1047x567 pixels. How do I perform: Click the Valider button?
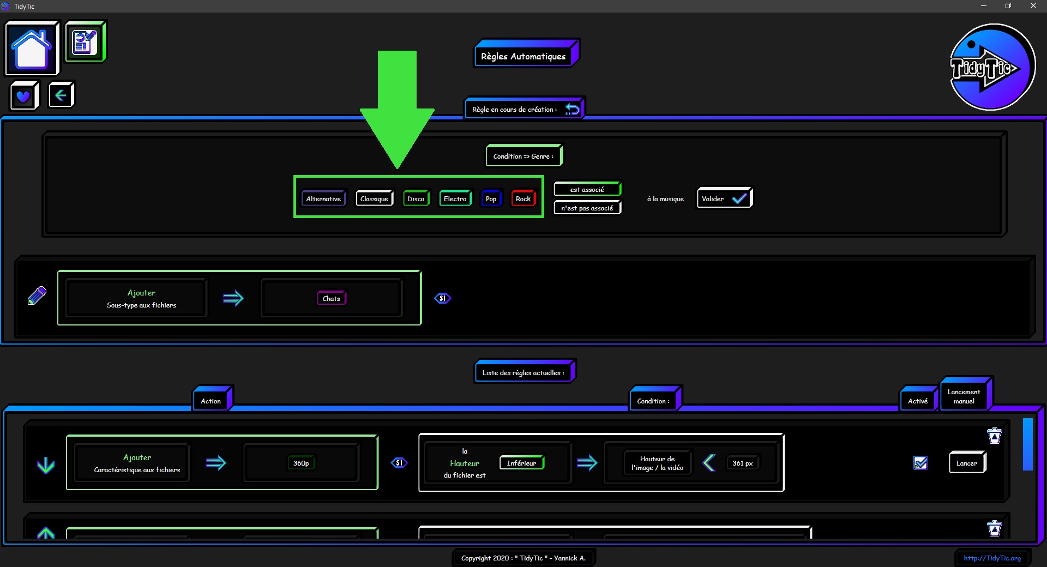(724, 198)
